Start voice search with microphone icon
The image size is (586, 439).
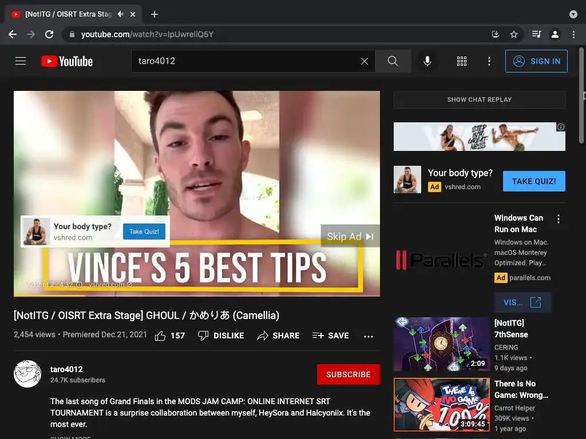point(427,61)
